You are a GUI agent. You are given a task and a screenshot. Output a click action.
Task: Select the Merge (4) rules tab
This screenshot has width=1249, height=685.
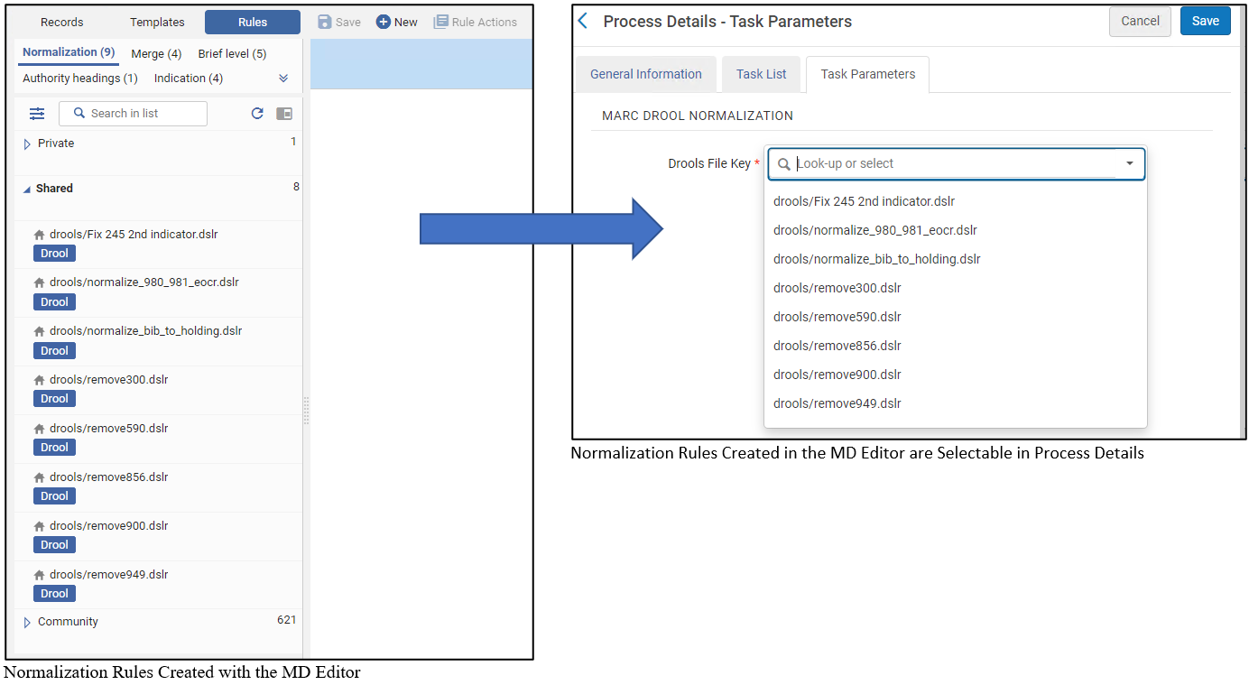(x=156, y=54)
